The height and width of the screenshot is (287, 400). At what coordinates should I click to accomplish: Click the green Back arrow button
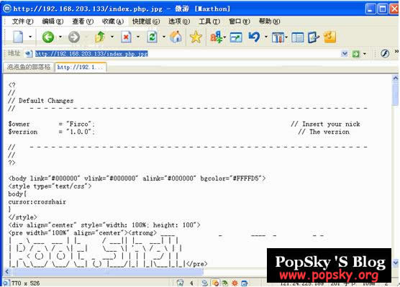[x=48, y=37]
